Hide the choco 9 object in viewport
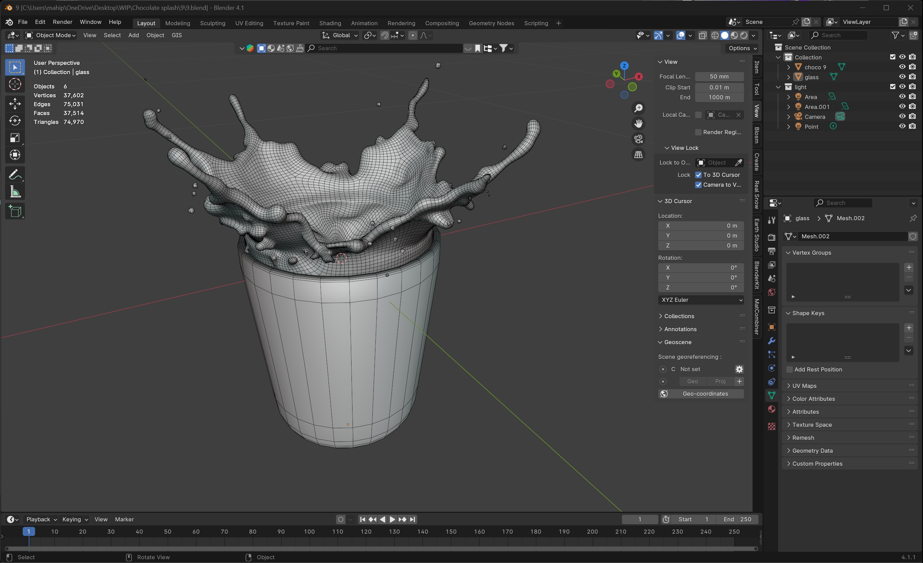 point(902,67)
